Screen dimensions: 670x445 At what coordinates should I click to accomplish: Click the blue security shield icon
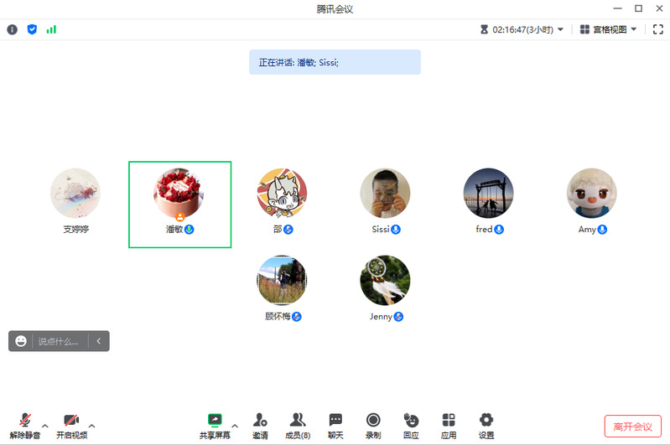[32, 29]
